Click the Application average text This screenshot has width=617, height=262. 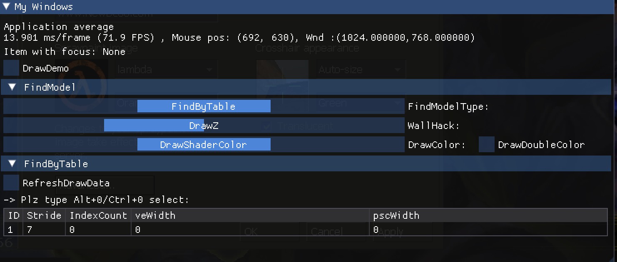(x=59, y=27)
